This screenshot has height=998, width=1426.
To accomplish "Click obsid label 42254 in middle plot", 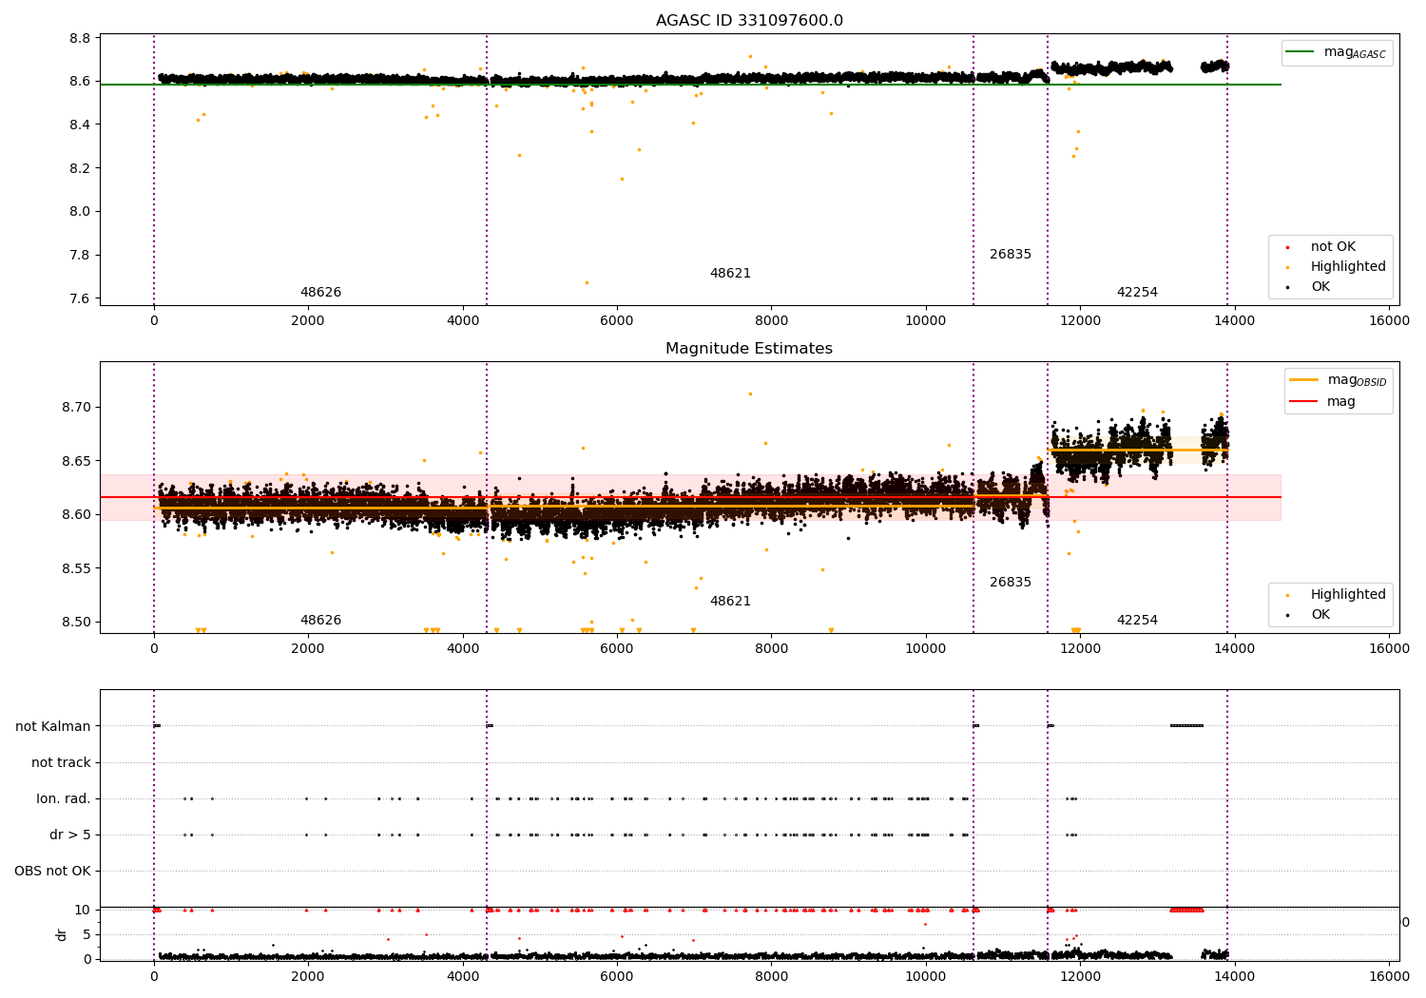I will click(x=1137, y=621).
